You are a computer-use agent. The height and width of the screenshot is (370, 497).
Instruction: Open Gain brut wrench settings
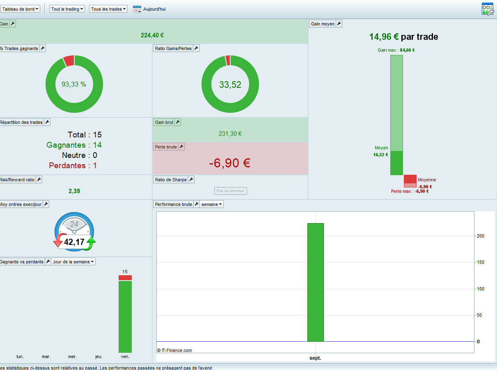(x=178, y=122)
